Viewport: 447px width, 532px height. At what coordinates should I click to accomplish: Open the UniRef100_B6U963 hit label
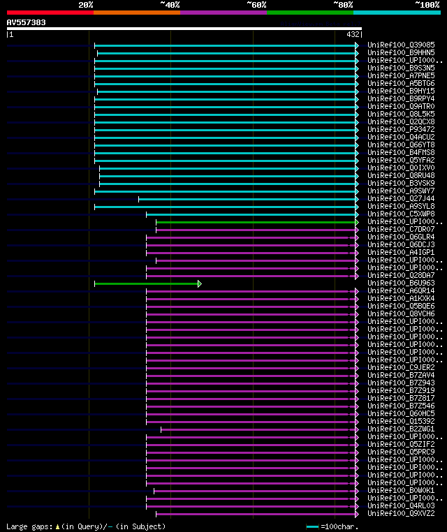coord(401,283)
